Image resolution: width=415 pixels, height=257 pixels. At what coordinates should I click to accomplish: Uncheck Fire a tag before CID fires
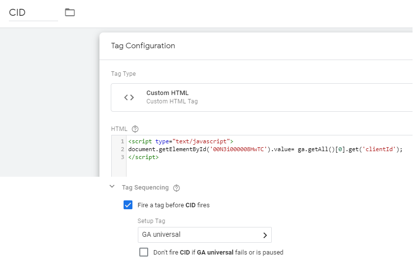click(x=128, y=205)
